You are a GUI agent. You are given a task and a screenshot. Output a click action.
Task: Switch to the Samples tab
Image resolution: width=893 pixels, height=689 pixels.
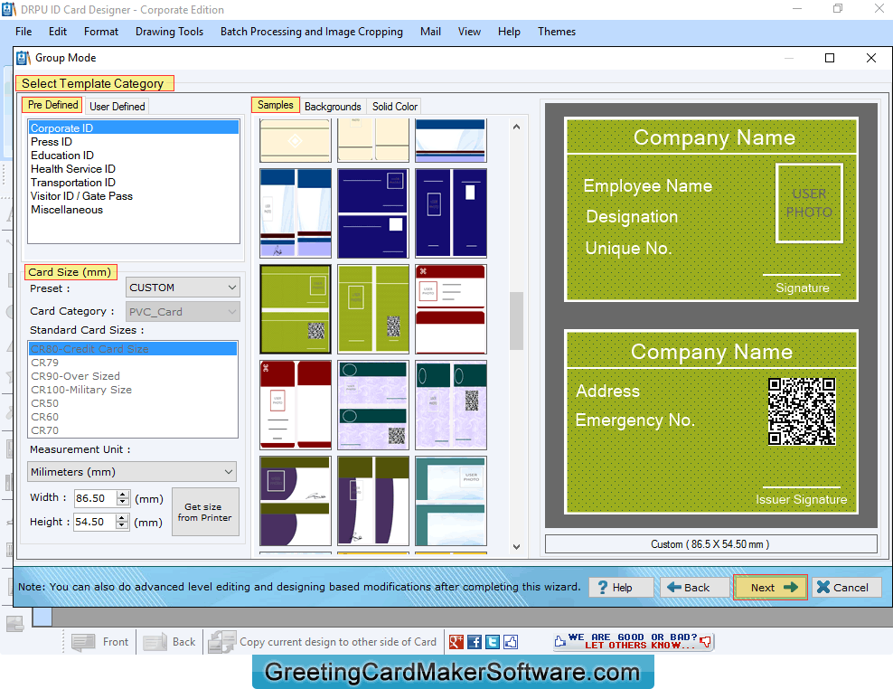pyautogui.click(x=275, y=106)
